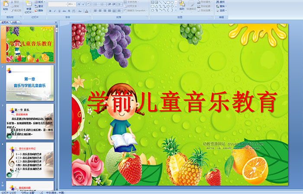This screenshot has height=194, width=303.
Task: Select slide 4 thumbnail 音乐的基本特征
Action: 30,160
